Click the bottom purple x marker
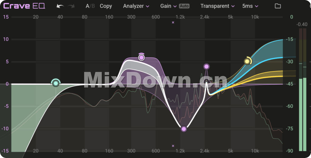The image size is (311, 158). tap(173, 146)
